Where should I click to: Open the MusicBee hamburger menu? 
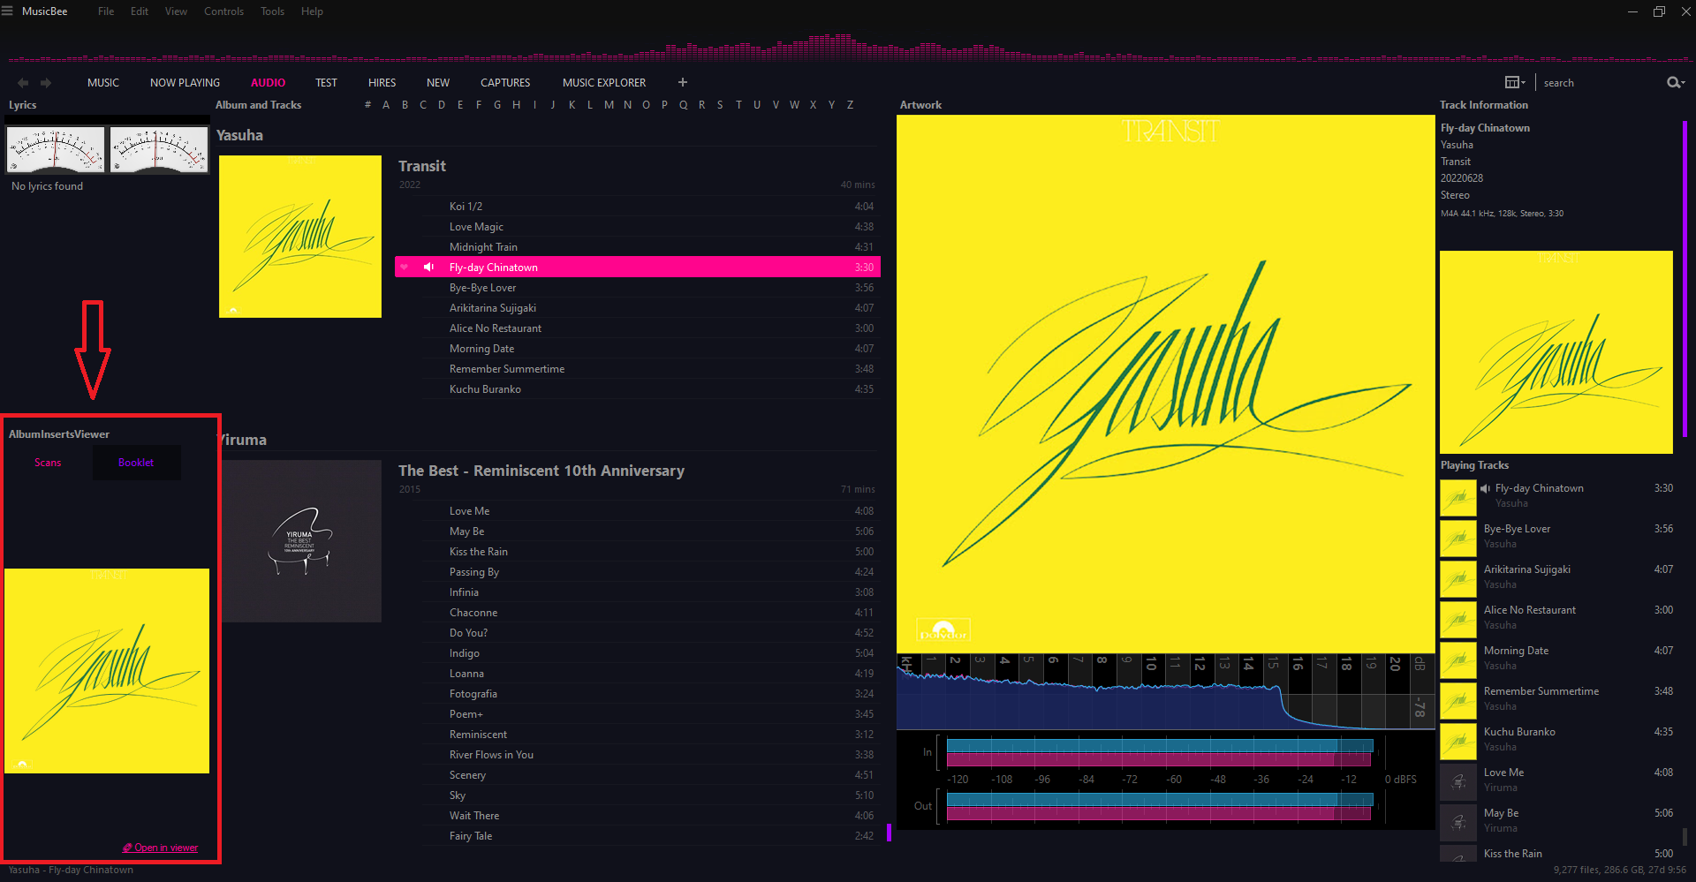pos(7,11)
